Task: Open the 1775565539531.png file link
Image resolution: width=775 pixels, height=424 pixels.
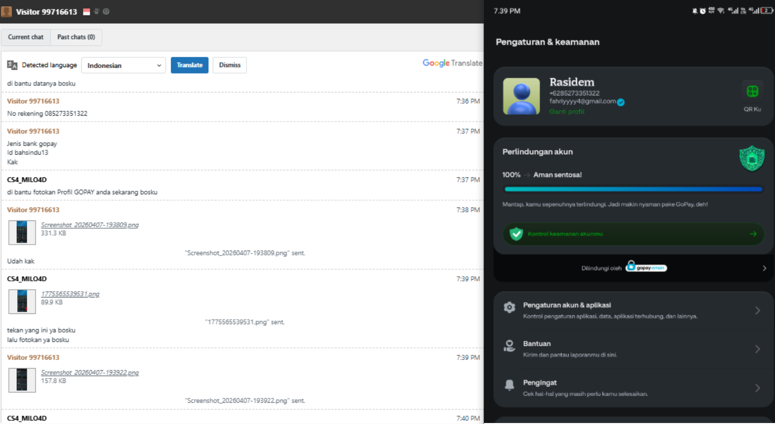Action: pos(70,294)
